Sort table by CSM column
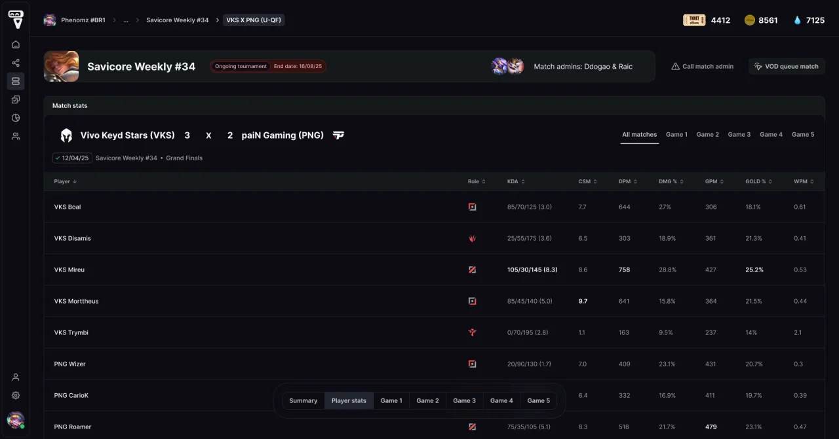 point(587,181)
